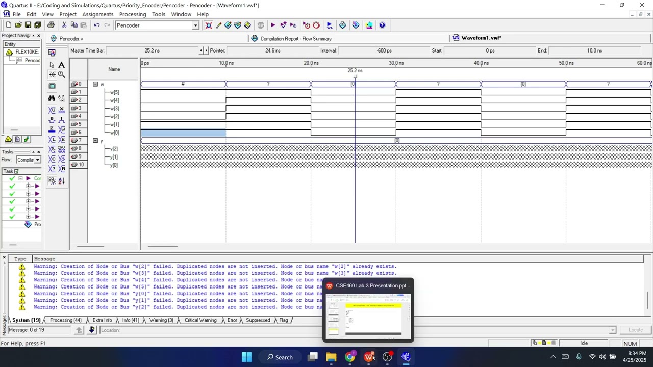The width and height of the screenshot is (653, 367).
Task: Select the Text tool letter A
Action: pos(61,65)
